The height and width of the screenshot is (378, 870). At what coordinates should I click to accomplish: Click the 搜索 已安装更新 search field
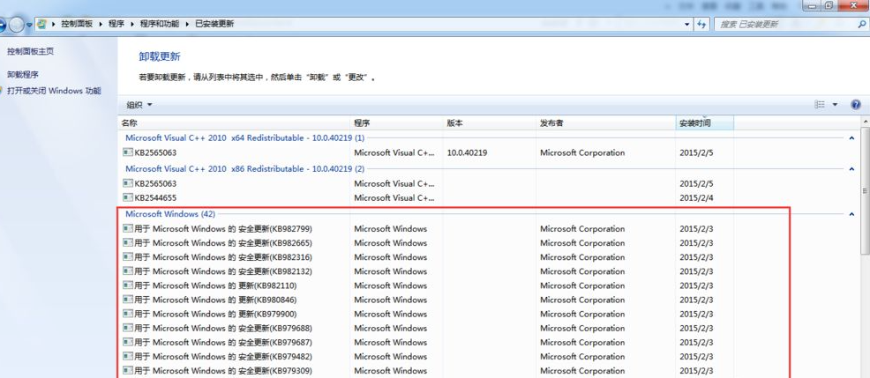pos(790,25)
